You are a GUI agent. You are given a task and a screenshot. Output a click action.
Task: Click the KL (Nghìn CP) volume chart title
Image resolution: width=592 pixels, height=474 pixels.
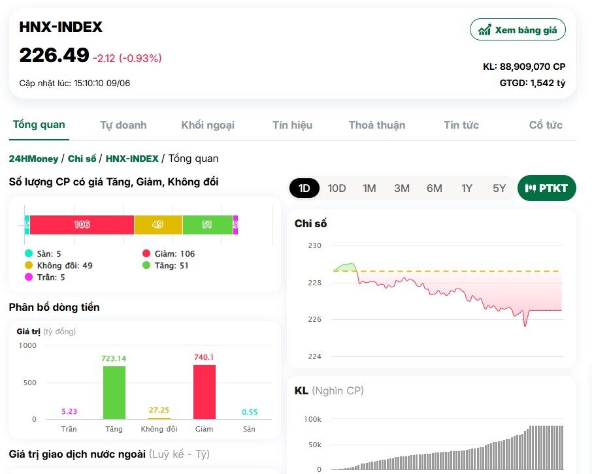(329, 390)
